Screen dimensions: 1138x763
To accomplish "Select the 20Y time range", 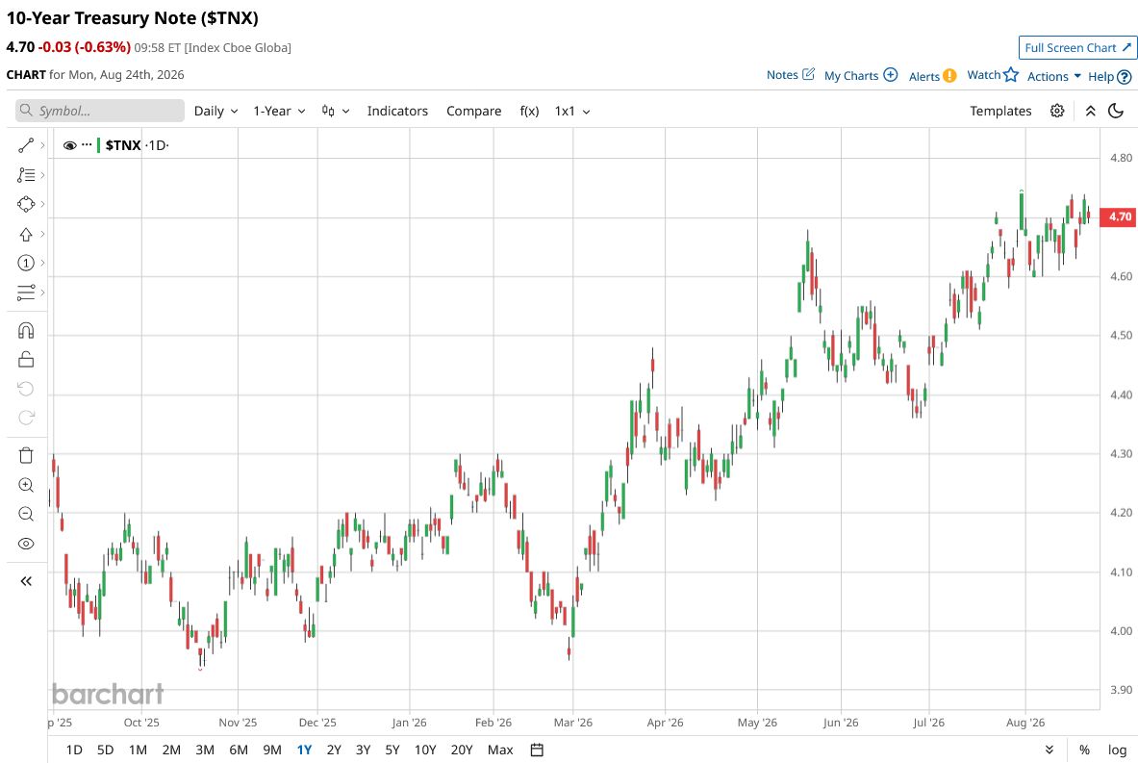I will [x=462, y=750].
